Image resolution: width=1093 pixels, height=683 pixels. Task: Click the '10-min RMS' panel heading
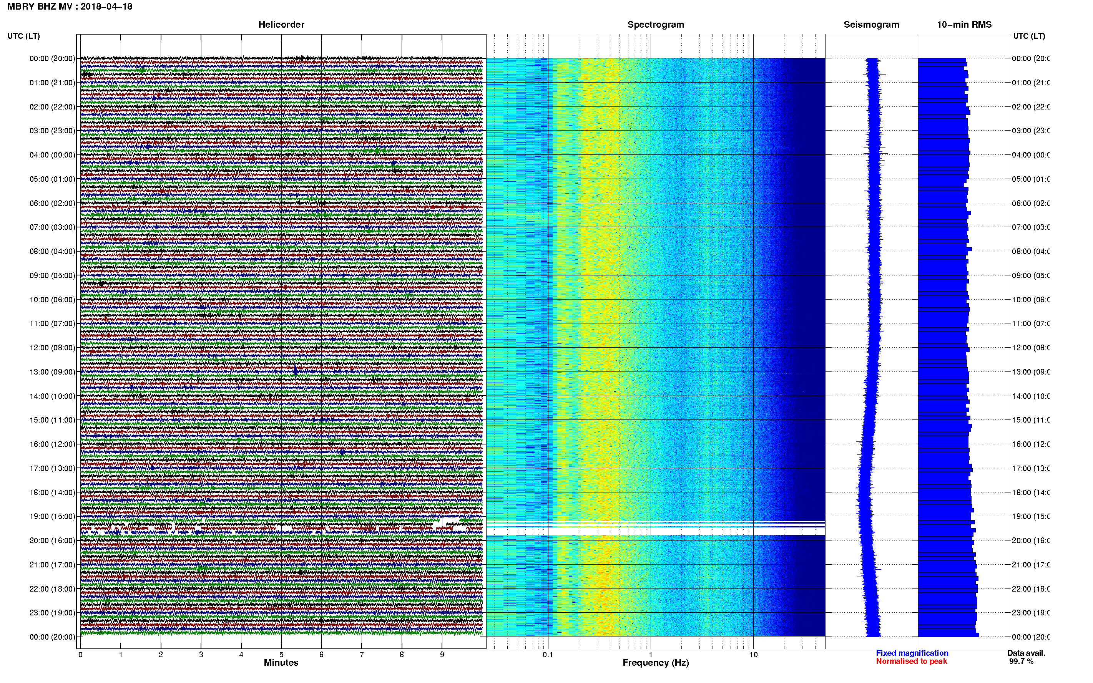(964, 25)
